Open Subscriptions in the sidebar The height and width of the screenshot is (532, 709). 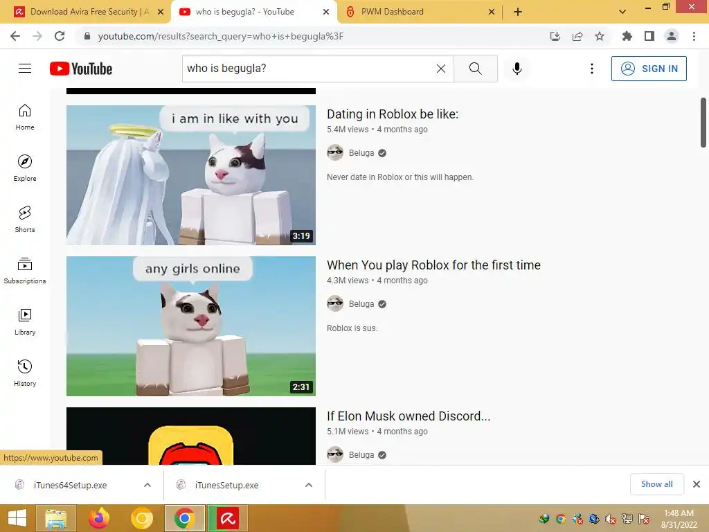click(x=25, y=271)
